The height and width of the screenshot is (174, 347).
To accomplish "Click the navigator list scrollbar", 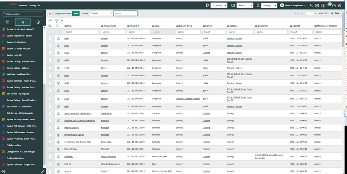I will [44, 124].
